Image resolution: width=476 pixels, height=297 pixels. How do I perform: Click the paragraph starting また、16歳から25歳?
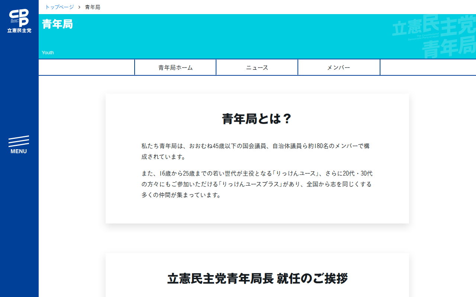click(x=257, y=184)
